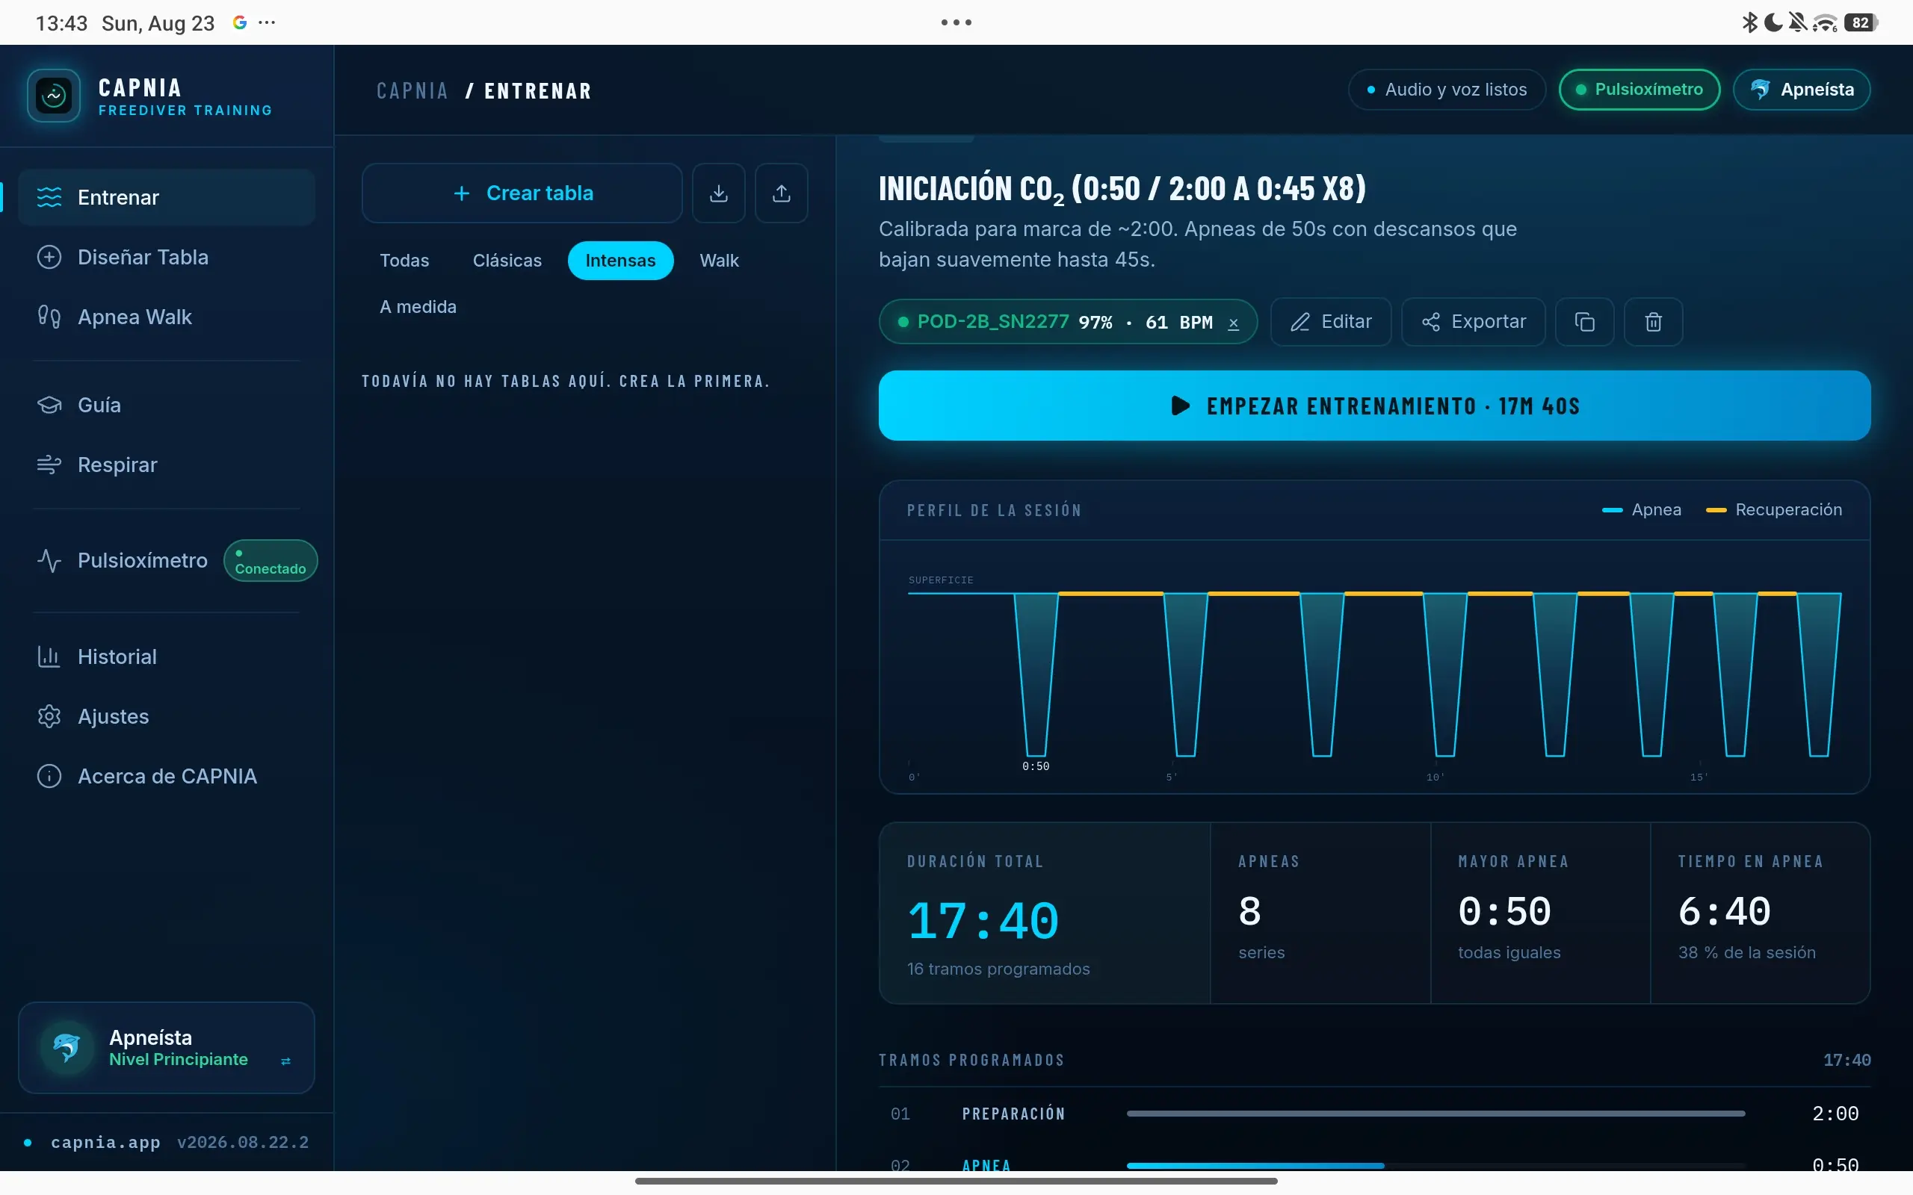Click the 17:40 total duration value
This screenshot has width=1913, height=1195.
(x=983, y=921)
